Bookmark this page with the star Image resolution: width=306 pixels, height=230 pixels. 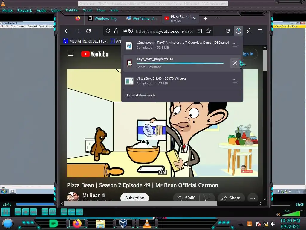[208, 31]
